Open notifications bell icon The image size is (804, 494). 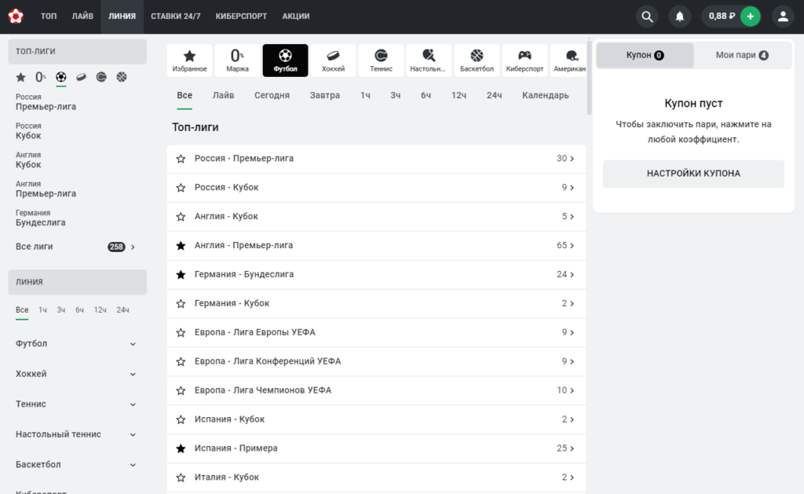(x=680, y=16)
